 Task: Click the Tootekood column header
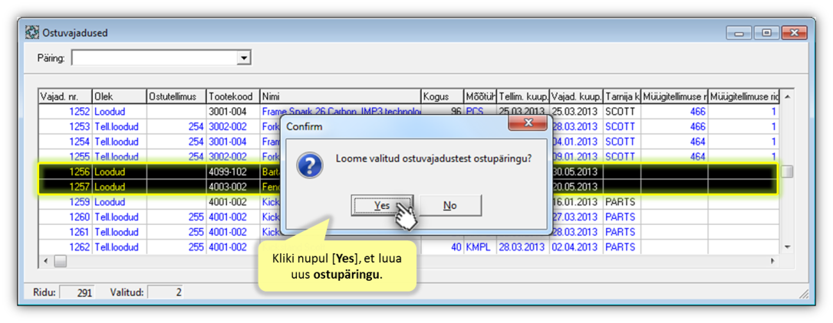pos(233,96)
